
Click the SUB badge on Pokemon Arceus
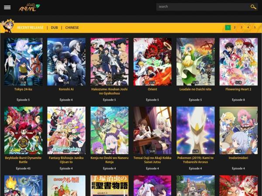coord(195,151)
